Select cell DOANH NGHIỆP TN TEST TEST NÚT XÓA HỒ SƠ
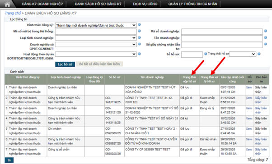Image resolution: width=272 pixels, height=164 pixels. click(x=152, y=90)
